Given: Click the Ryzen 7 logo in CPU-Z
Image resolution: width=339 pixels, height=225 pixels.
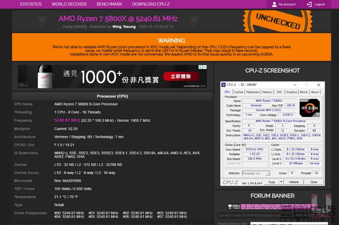Looking at the screenshot, I should pos(310,108).
